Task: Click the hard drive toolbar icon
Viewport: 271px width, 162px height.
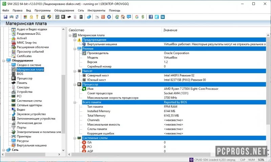Action: 81,17
